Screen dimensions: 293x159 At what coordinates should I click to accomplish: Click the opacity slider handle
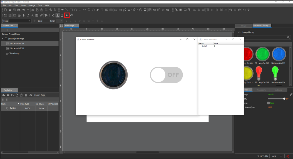click(x=284, y=99)
